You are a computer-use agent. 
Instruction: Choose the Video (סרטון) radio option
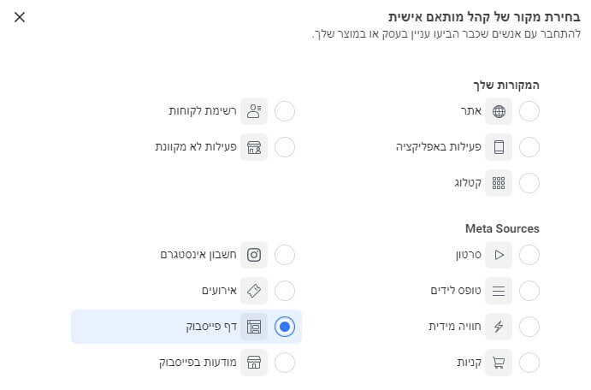(529, 255)
